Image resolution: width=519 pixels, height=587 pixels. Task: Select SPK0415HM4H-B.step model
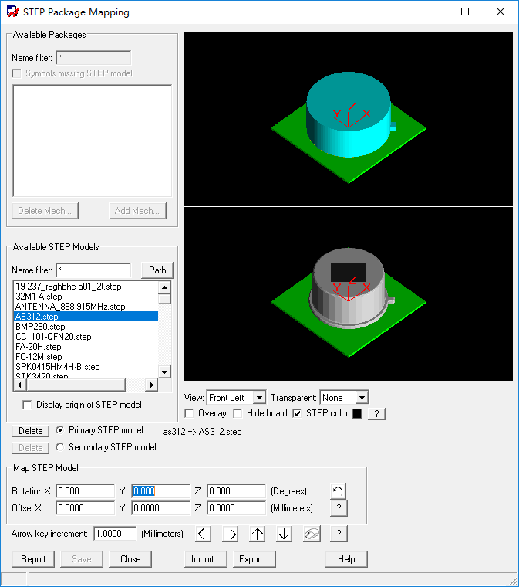[86, 367]
